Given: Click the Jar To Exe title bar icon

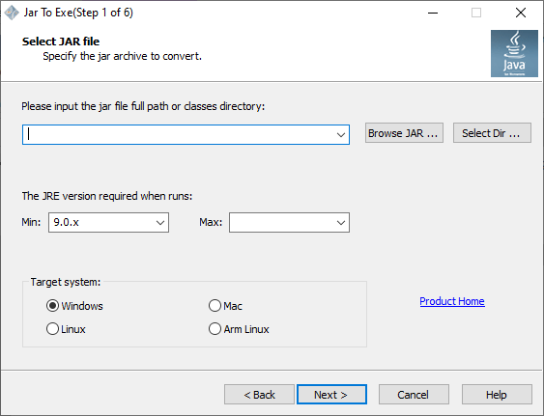Looking at the screenshot, I should (x=12, y=13).
